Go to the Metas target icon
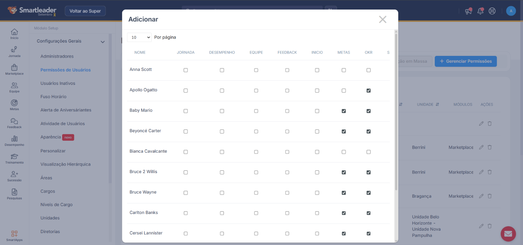The height and width of the screenshot is (245, 523). pos(14,103)
